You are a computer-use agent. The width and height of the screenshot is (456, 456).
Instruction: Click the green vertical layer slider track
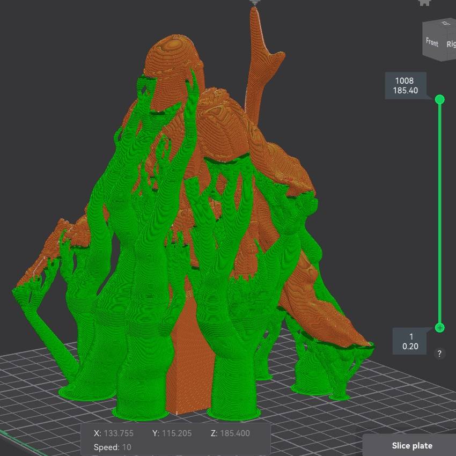[440, 214]
